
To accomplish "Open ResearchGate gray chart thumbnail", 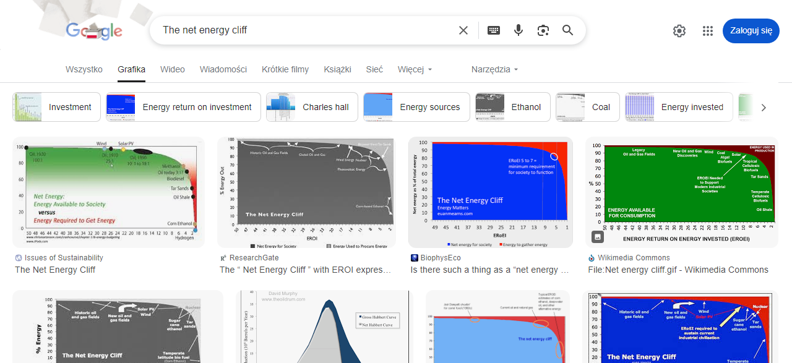I will coord(306,192).
